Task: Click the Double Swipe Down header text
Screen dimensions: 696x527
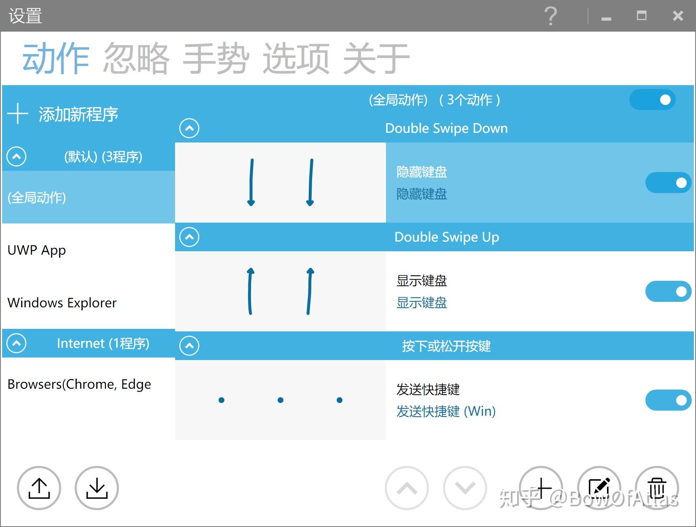Action: pos(446,128)
